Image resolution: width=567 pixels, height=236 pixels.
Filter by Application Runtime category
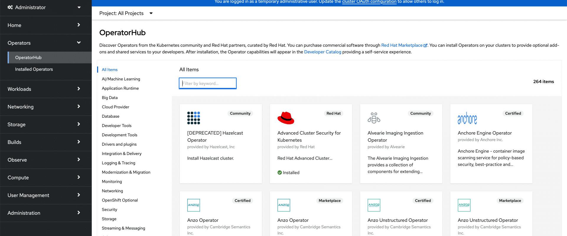pos(120,88)
